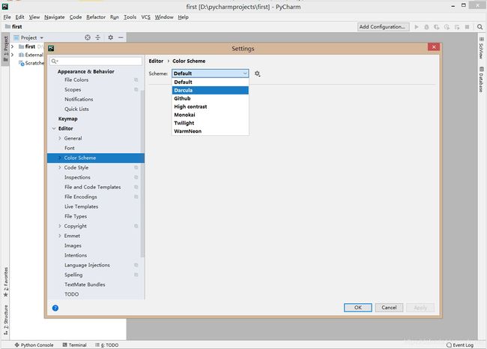Open the VCS menu
This screenshot has height=349, width=487.
tap(145, 17)
